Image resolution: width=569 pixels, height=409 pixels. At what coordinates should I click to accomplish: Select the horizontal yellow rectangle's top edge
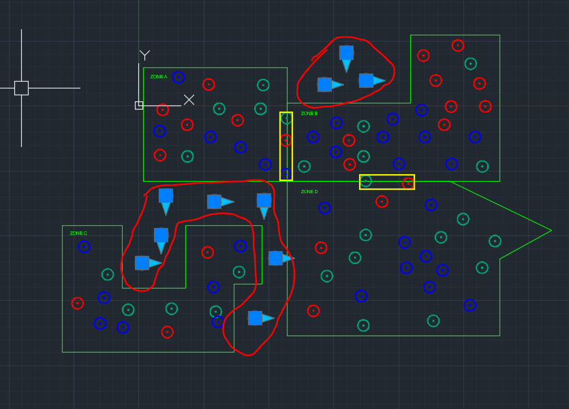pos(387,176)
